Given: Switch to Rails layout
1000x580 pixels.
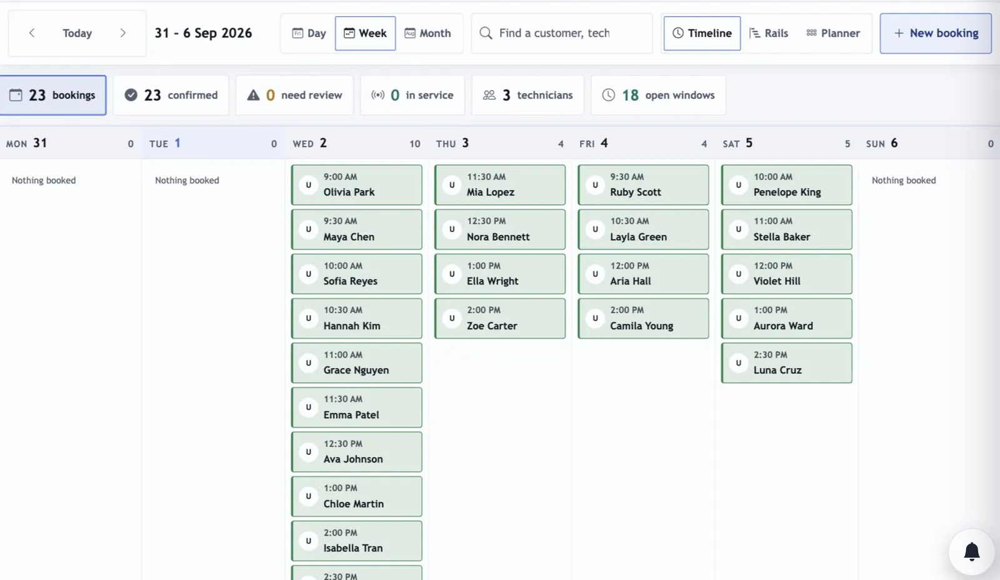Looking at the screenshot, I should (x=769, y=33).
